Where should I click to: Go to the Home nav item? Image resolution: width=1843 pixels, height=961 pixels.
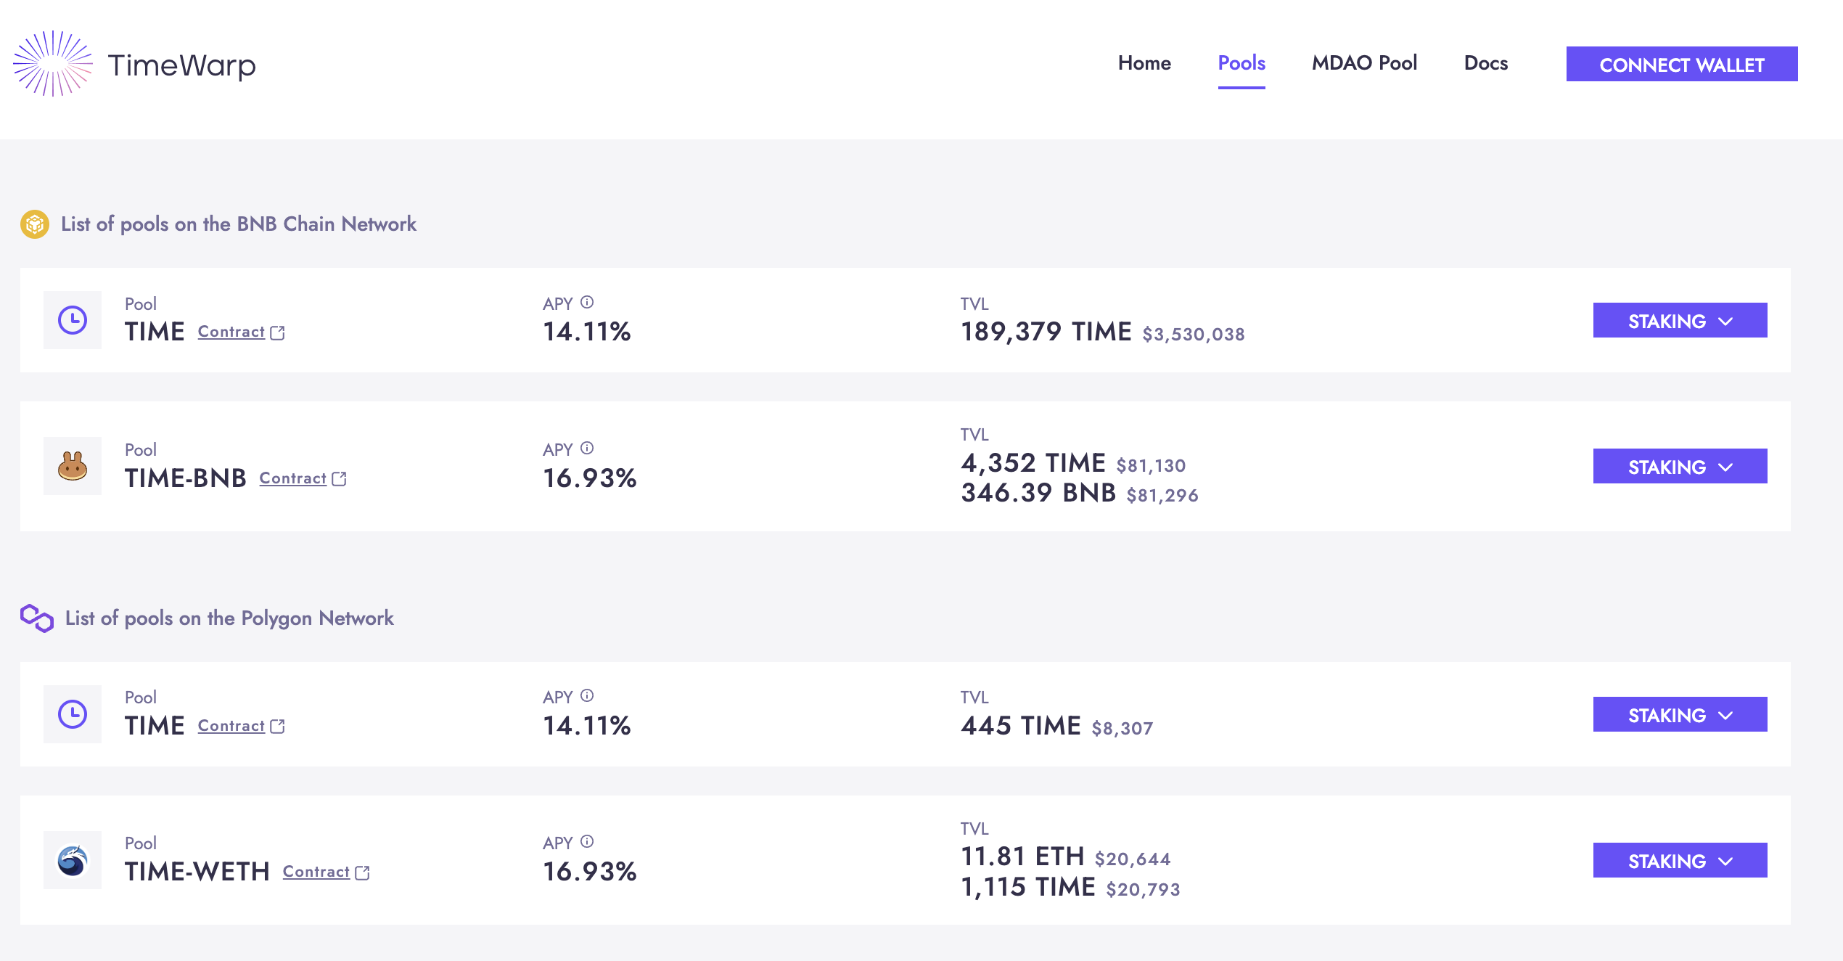[1144, 63]
